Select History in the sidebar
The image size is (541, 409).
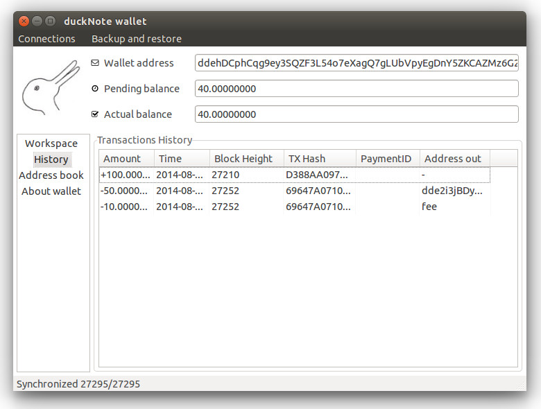tap(51, 159)
